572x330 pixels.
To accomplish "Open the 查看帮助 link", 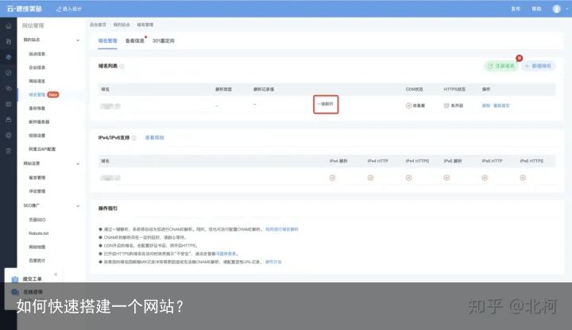I will (x=155, y=138).
